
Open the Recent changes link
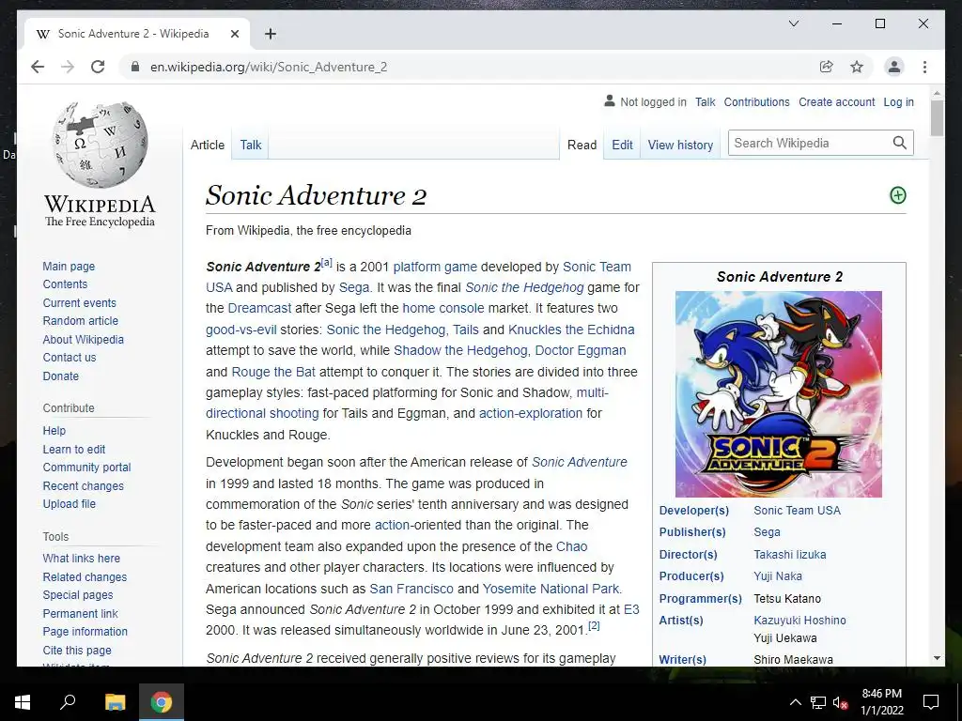click(x=83, y=485)
